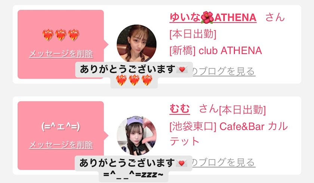Viewport: 314px width, 183px height.
Task: View ゆいな's blog via ブログを見る link
Action: click(x=223, y=71)
